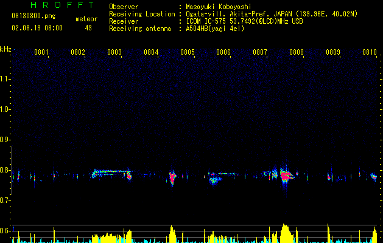Click the 0805 time marker
The height and width of the screenshot is (243, 383).
(188, 52)
